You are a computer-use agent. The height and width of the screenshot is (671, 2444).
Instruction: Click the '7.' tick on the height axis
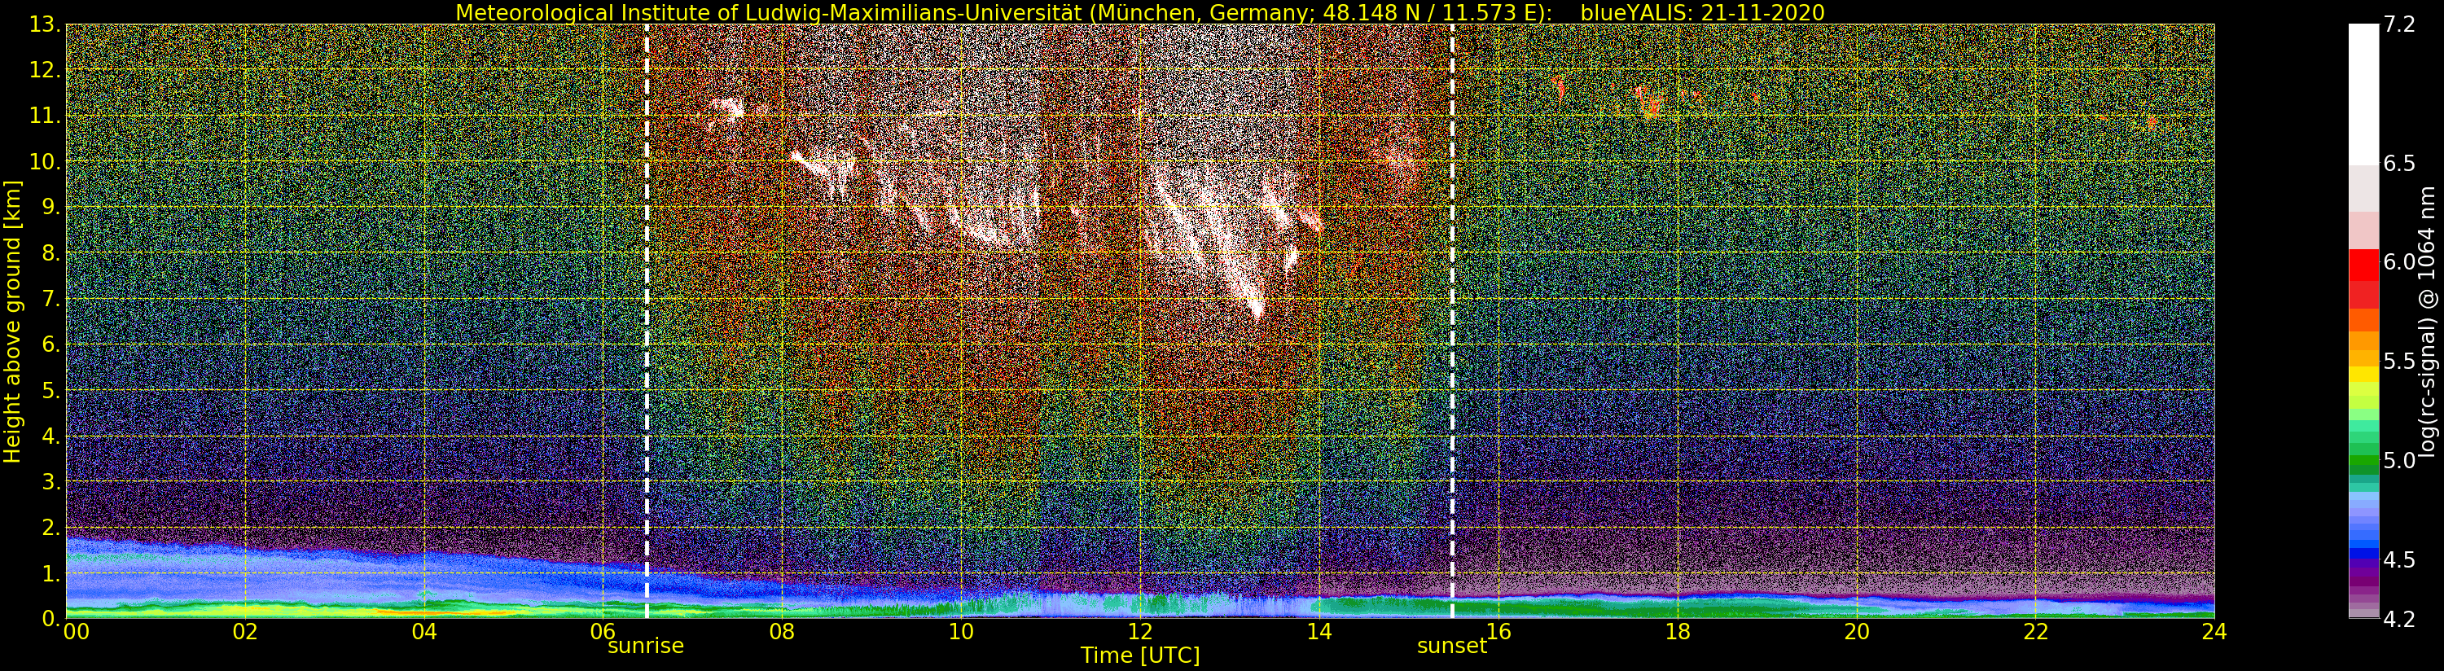[x=50, y=299]
